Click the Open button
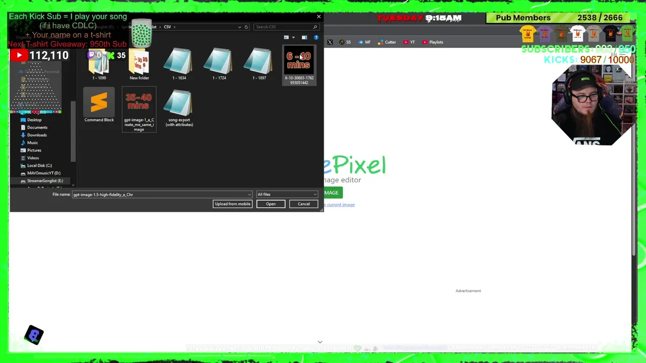 pyautogui.click(x=271, y=204)
